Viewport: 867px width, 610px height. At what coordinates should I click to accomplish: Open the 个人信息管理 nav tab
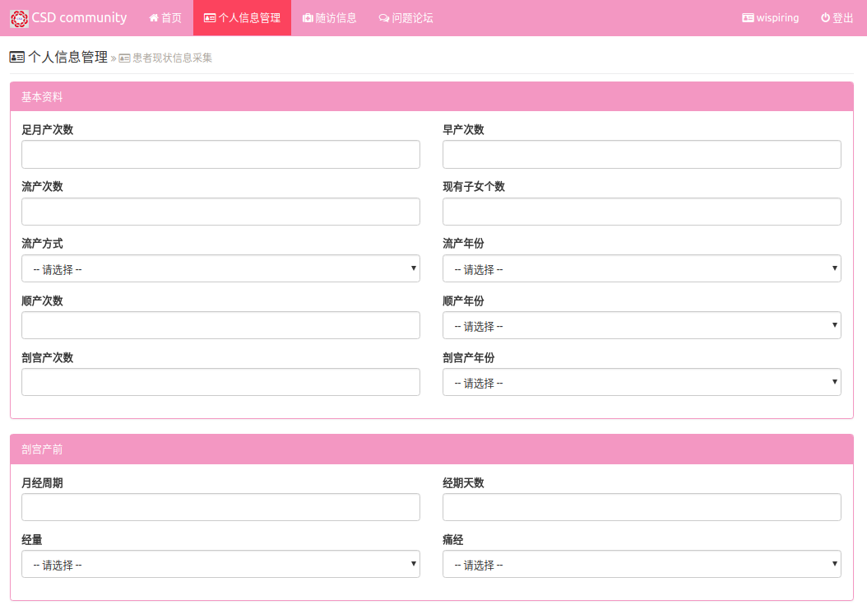pos(242,18)
